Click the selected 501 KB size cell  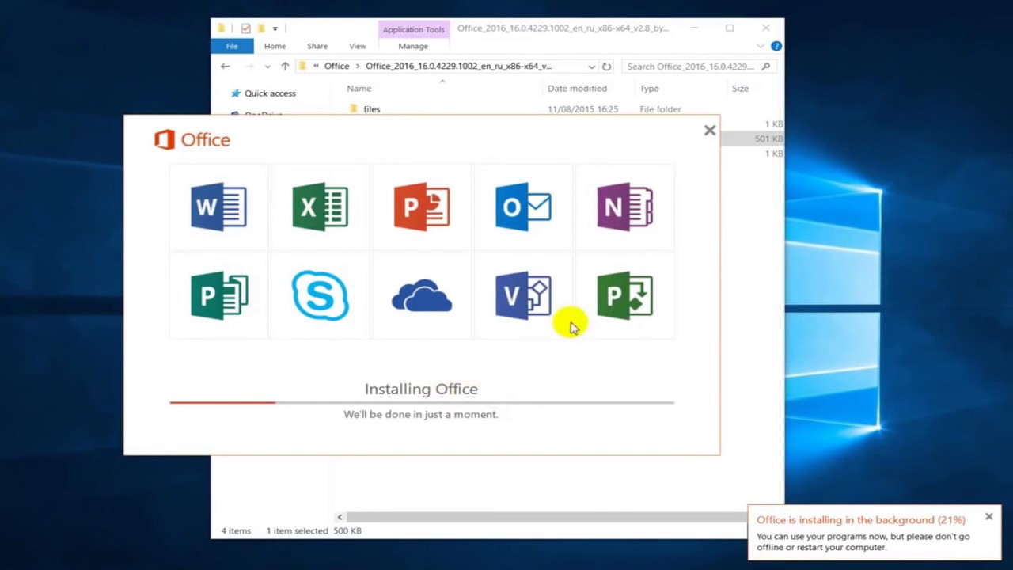point(768,139)
